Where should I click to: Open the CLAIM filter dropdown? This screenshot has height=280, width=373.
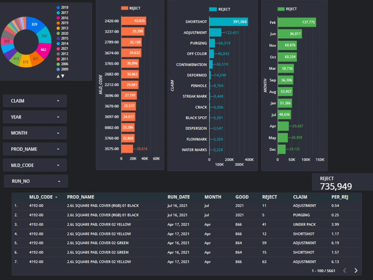[35, 101]
